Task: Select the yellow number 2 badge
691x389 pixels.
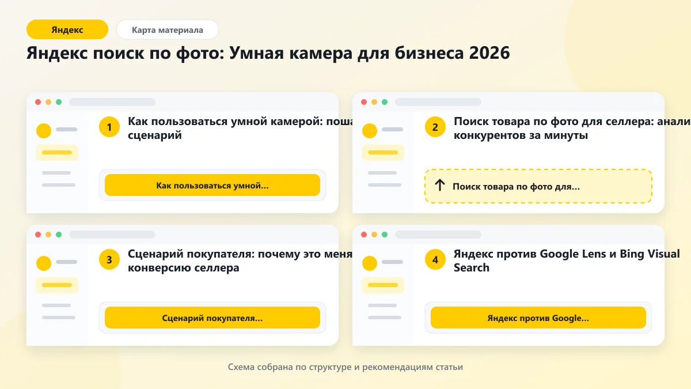Action: (435, 127)
